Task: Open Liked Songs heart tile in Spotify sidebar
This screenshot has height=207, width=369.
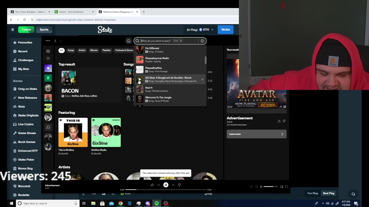Action: (48, 68)
